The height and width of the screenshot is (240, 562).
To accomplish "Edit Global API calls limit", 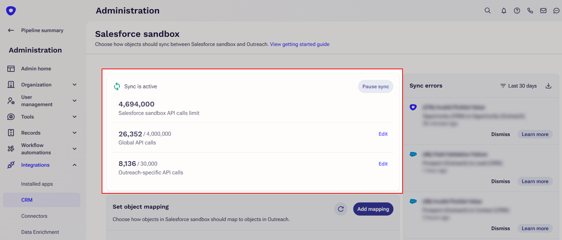I will [383, 134].
